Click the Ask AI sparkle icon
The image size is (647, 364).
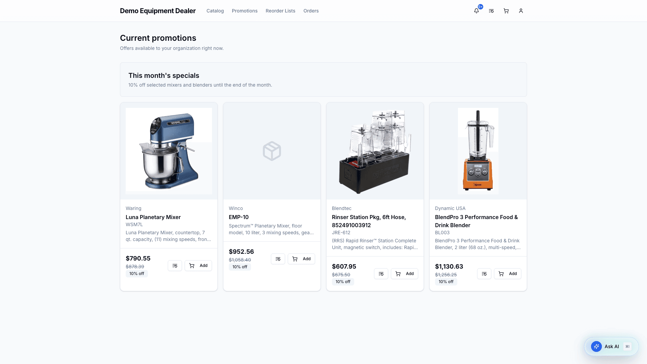[x=596, y=346]
